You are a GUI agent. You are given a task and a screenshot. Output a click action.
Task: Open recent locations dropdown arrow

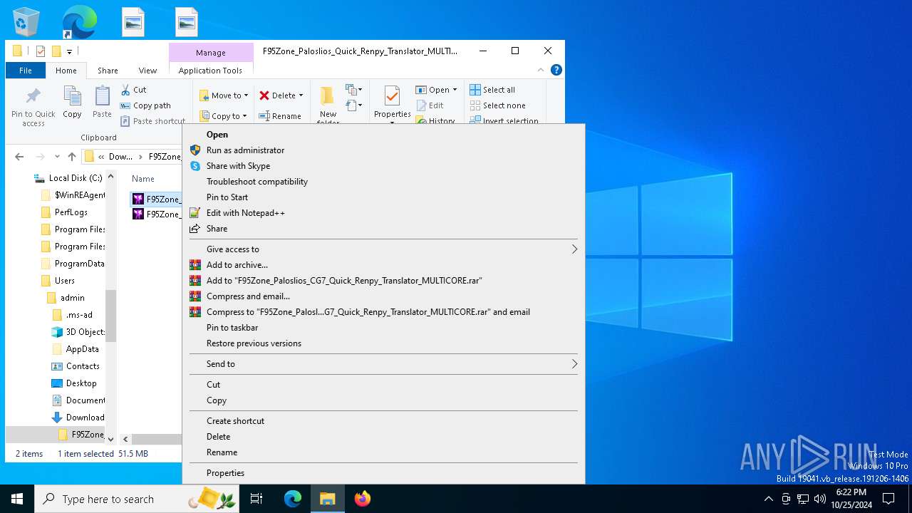(x=56, y=157)
